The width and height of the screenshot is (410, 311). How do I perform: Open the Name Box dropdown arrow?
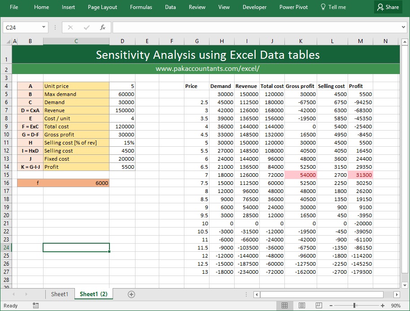point(44,27)
